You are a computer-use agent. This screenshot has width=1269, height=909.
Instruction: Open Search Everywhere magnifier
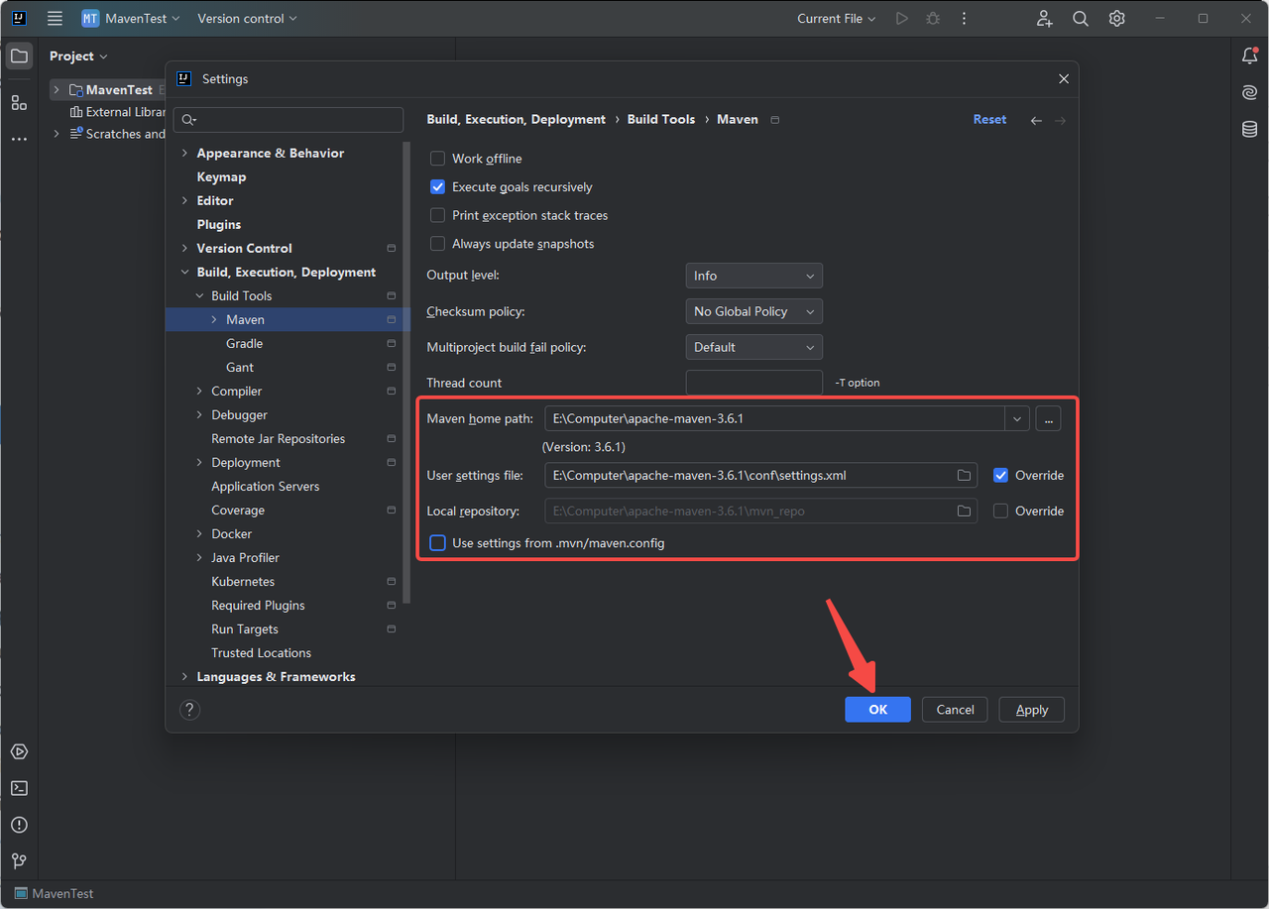(1081, 18)
